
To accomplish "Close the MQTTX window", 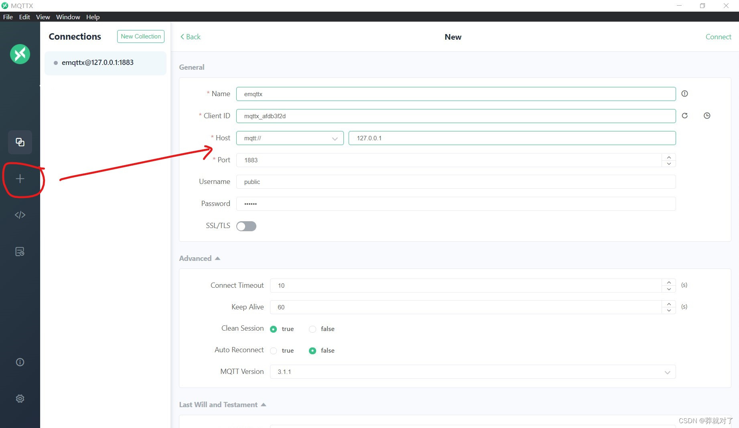I will pyautogui.click(x=726, y=6).
